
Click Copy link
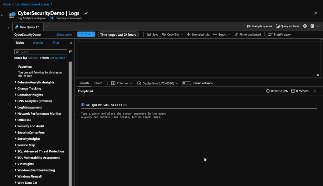coord(171,34)
